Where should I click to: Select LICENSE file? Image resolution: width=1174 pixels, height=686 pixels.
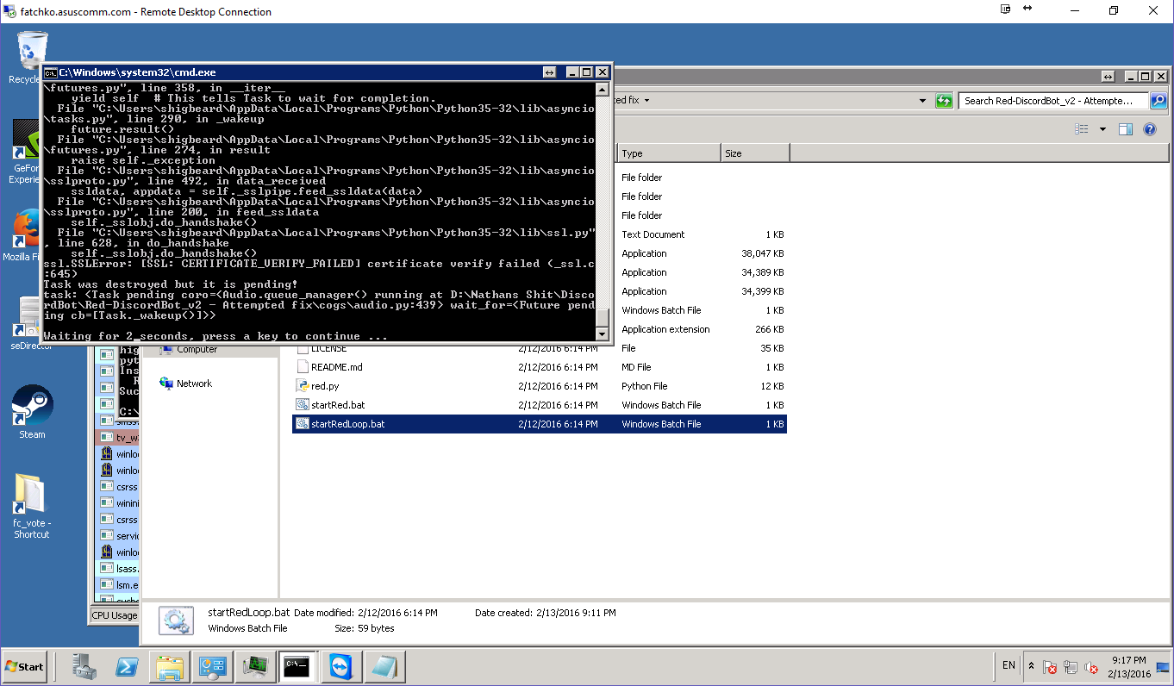tap(540, 348)
